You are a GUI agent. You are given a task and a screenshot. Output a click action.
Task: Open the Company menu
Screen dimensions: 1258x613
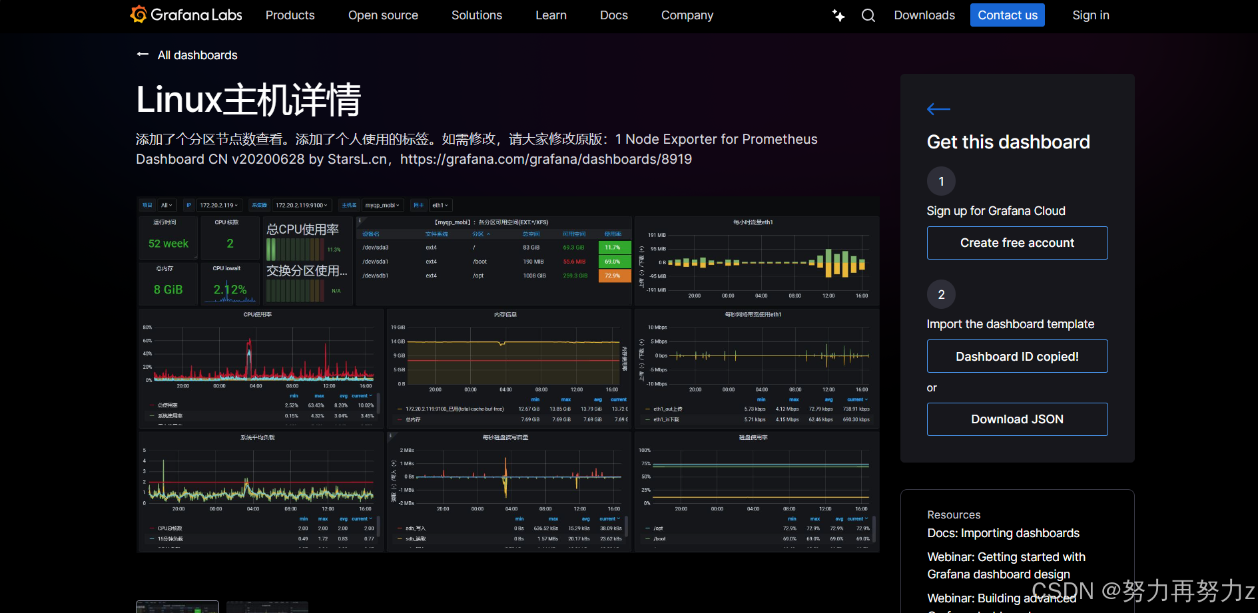pyautogui.click(x=687, y=15)
